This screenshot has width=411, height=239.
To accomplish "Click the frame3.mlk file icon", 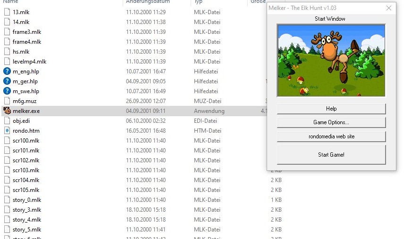I will pyautogui.click(x=7, y=32).
